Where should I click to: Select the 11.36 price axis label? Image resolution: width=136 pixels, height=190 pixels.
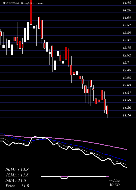coord(127,108)
